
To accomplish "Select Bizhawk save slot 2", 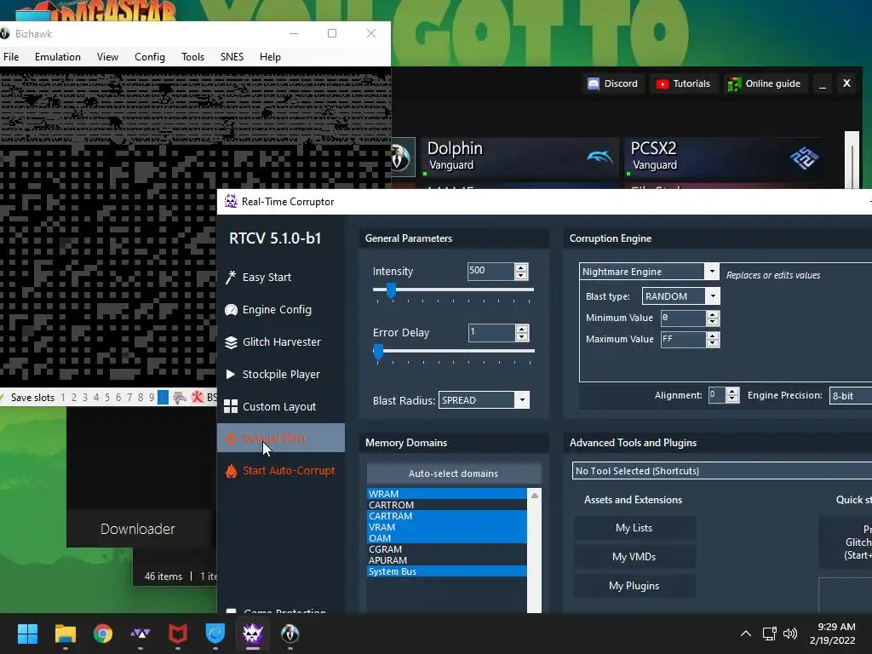I will 74,397.
